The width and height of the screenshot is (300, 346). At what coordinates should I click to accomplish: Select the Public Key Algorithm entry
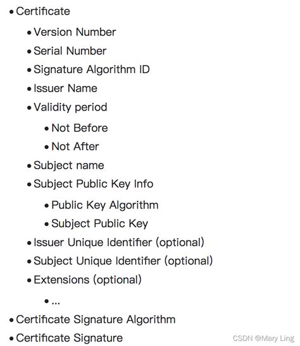pyautogui.click(x=105, y=205)
